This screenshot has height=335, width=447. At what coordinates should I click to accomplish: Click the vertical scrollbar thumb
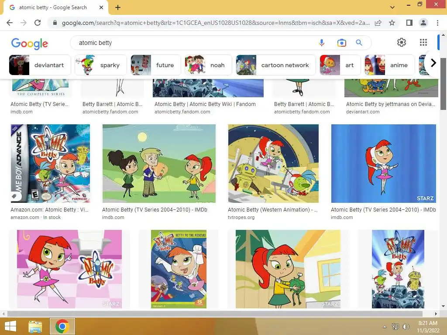(443, 83)
